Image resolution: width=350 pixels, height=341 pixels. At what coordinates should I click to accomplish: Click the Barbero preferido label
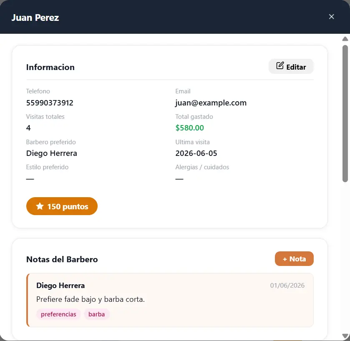(51, 142)
